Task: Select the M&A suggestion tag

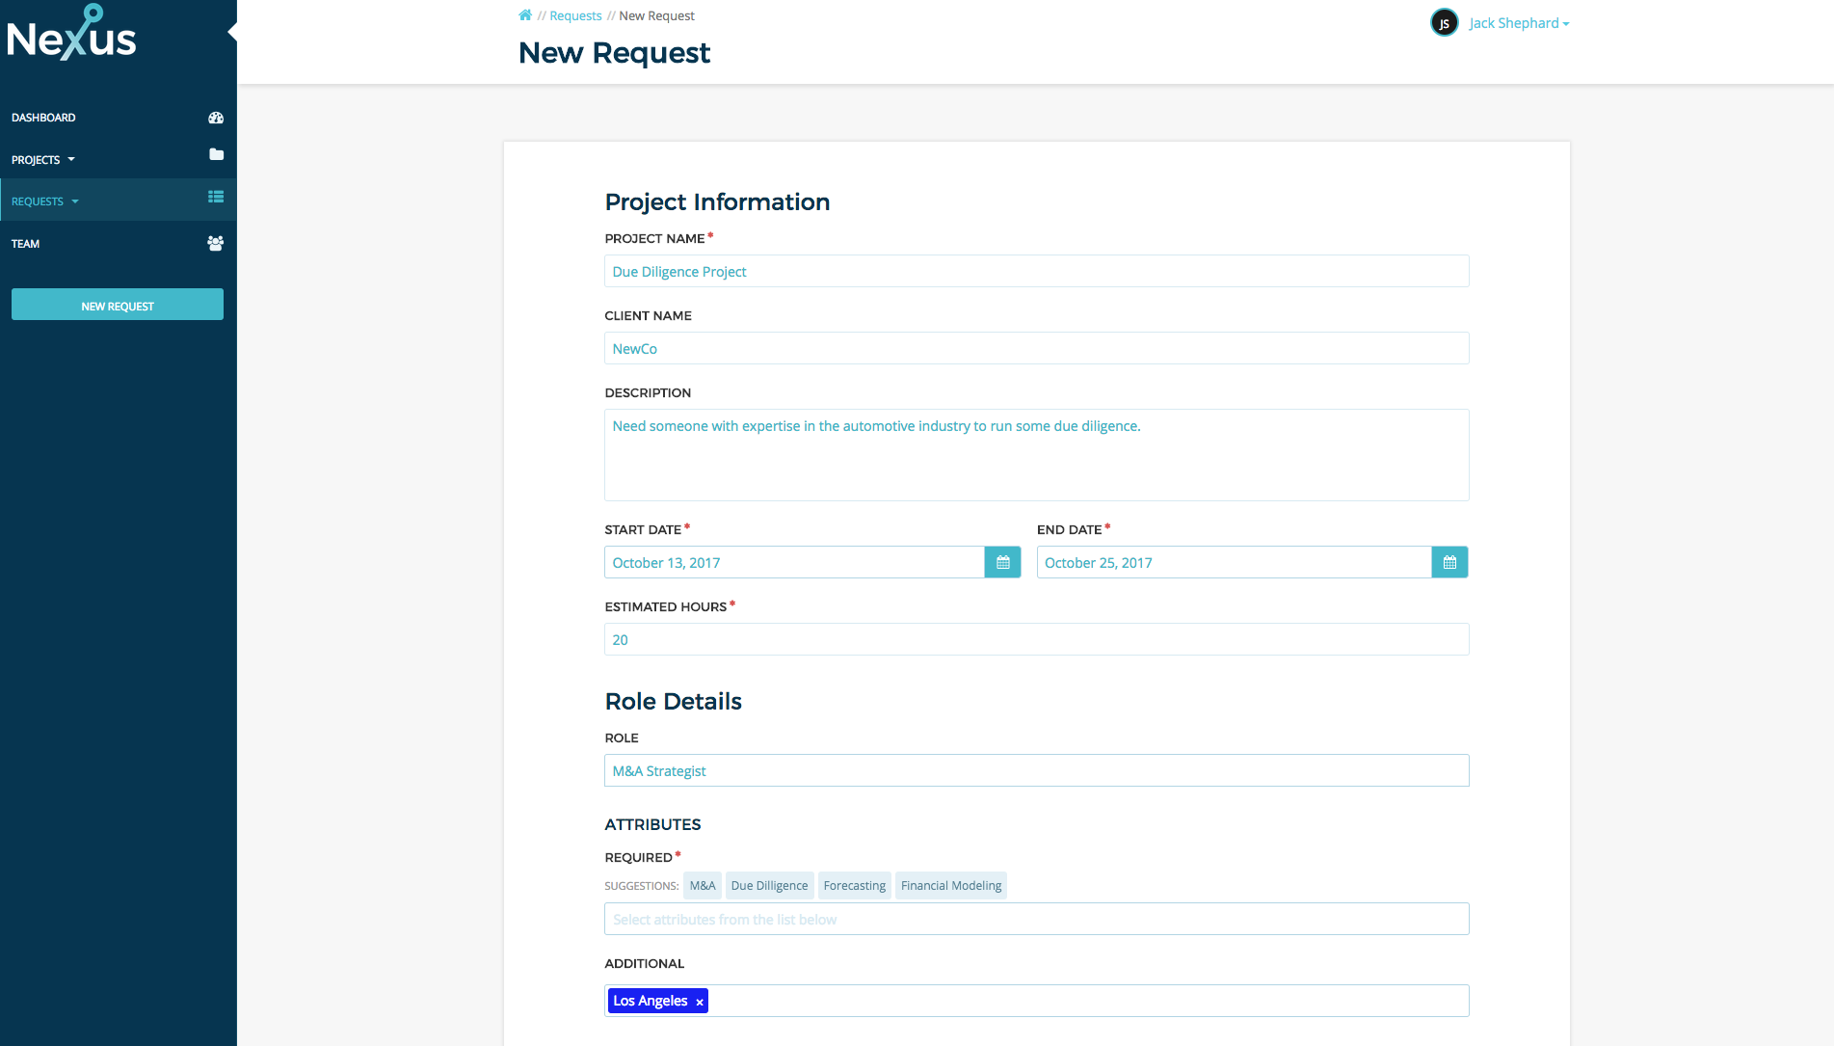Action: (702, 885)
